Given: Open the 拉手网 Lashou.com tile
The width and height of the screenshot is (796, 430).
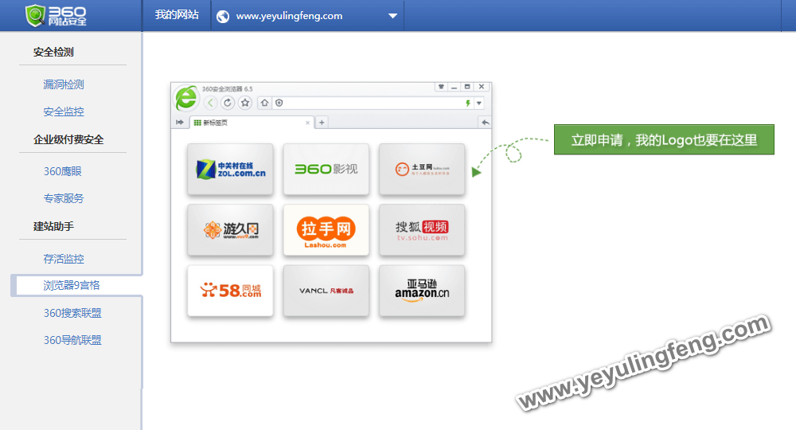Looking at the screenshot, I should 326,230.
